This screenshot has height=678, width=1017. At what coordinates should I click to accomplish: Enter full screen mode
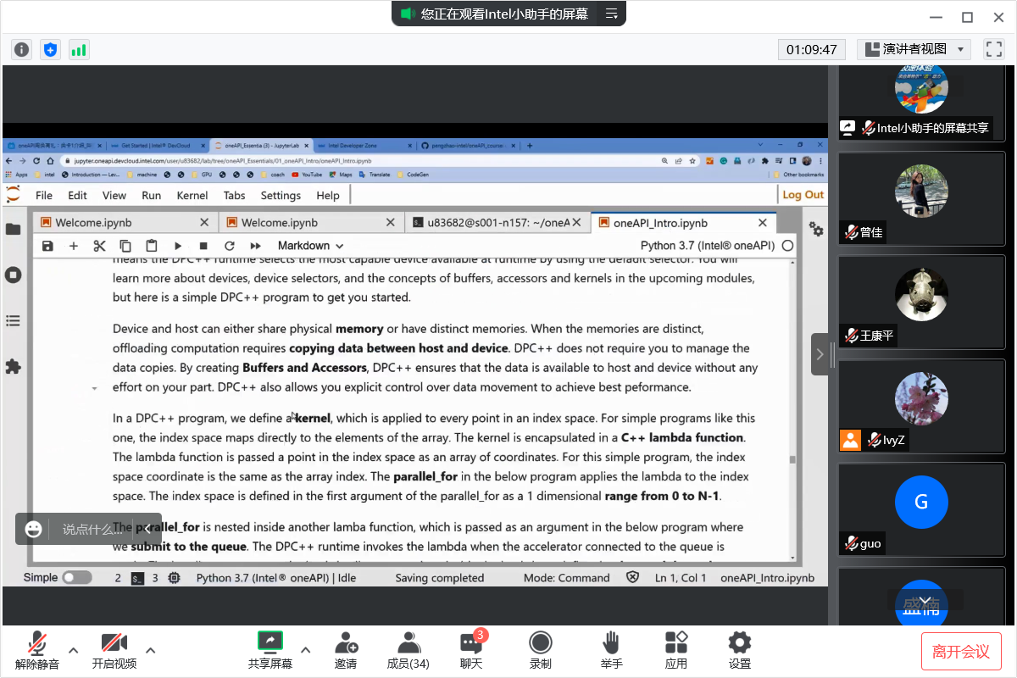pos(993,49)
